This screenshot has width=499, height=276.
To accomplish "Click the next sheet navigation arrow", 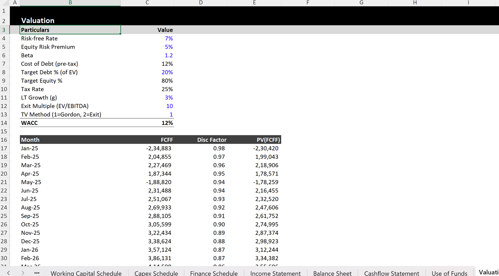I will click(22, 273).
